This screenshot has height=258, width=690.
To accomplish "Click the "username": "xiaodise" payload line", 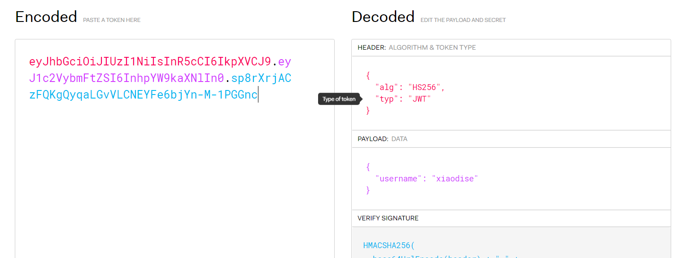I will (x=427, y=179).
